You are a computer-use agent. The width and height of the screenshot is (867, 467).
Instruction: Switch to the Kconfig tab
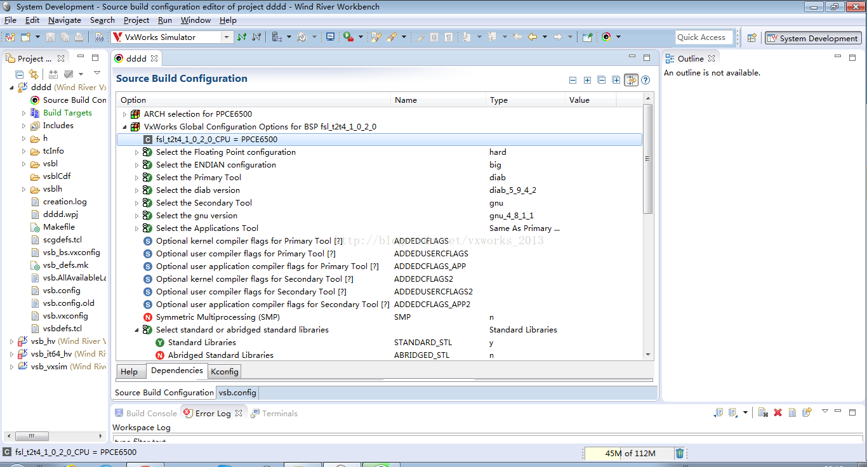point(225,372)
